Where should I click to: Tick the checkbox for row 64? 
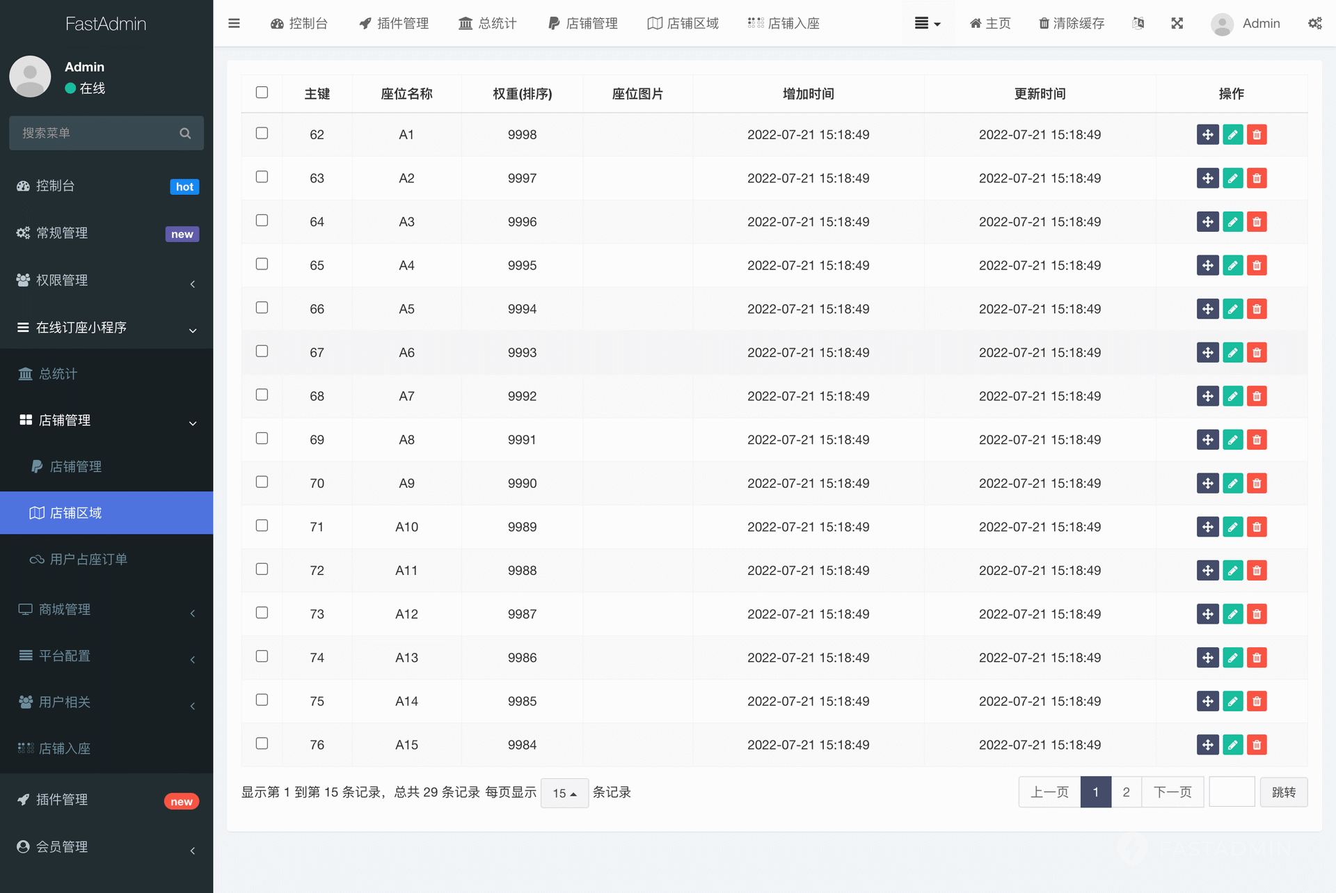[262, 221]
